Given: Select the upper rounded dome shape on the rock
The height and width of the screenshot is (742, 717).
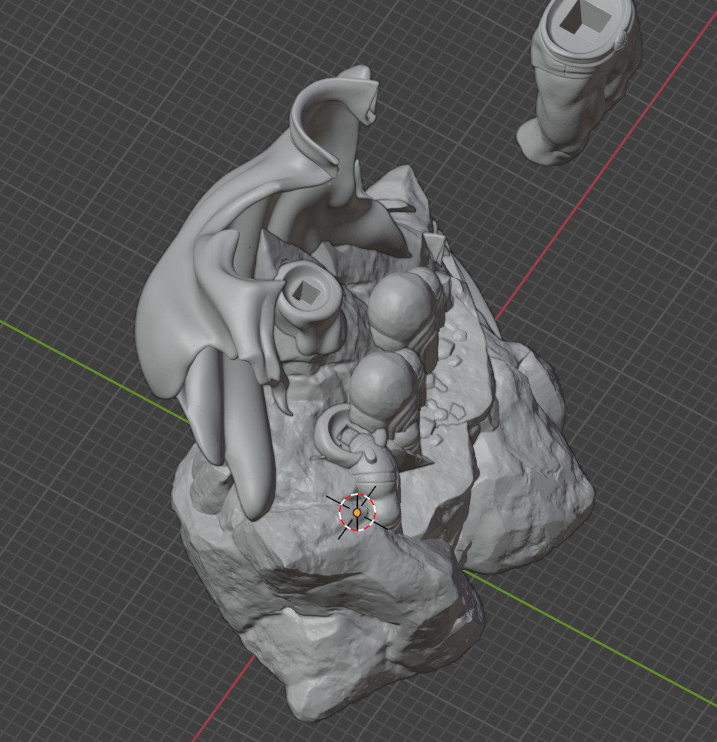Looking at the screenshot, I should 402,310.
